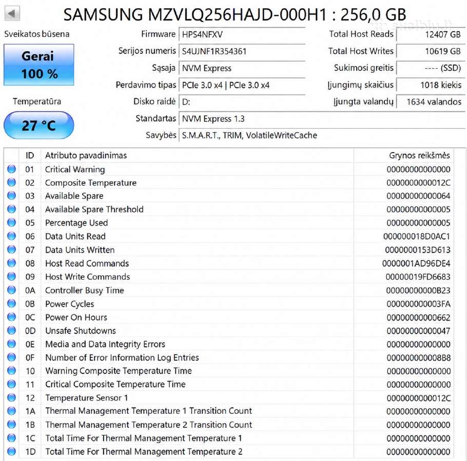
Task: Select status icon for Critical Composite Temperature Time
Action: click(x=12, y=384)
